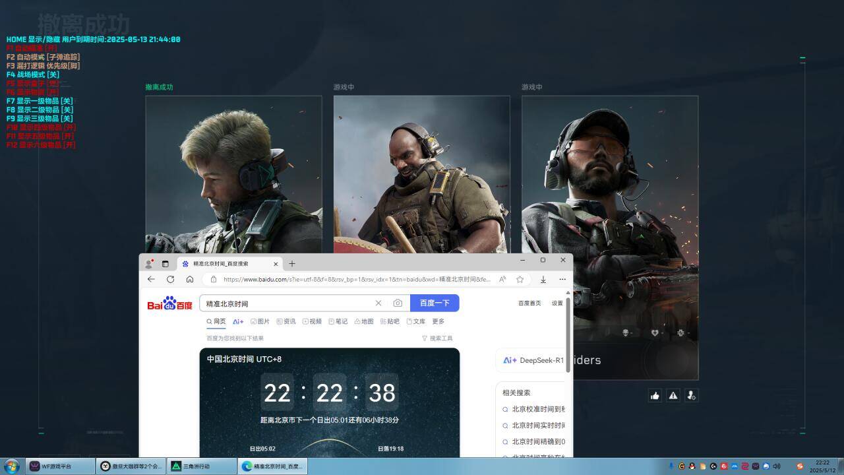
Task: Select the AI+ search tab
Action: click(238, 321)
